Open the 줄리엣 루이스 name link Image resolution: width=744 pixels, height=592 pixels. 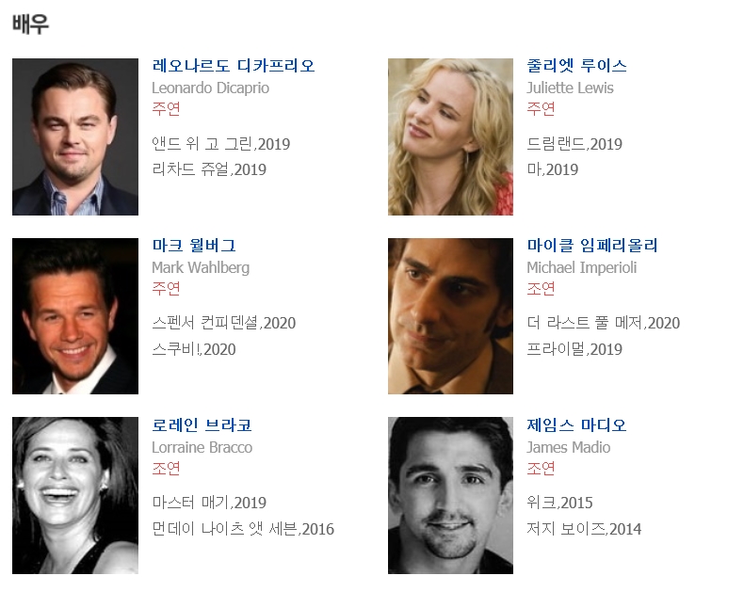click(576, 66)
